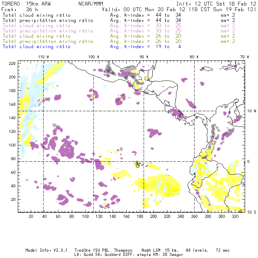Click the "YSU PBL" text
This screenshot has width=258, height=258.
101,250
